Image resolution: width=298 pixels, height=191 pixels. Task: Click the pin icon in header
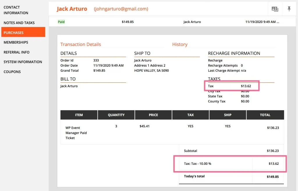click(289, 9)
